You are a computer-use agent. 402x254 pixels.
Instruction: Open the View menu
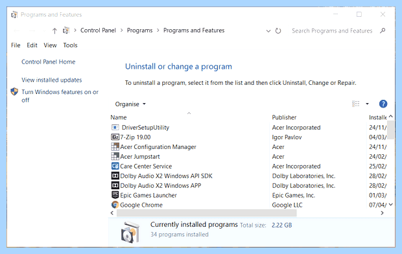tap(50, 45)
